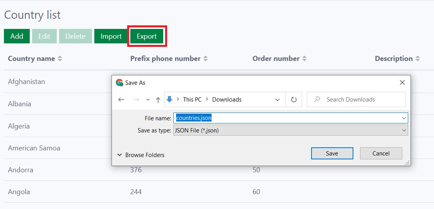Open recent locations dropdown arrow
This screenshot has width=434, height=209.
(148, 100)
